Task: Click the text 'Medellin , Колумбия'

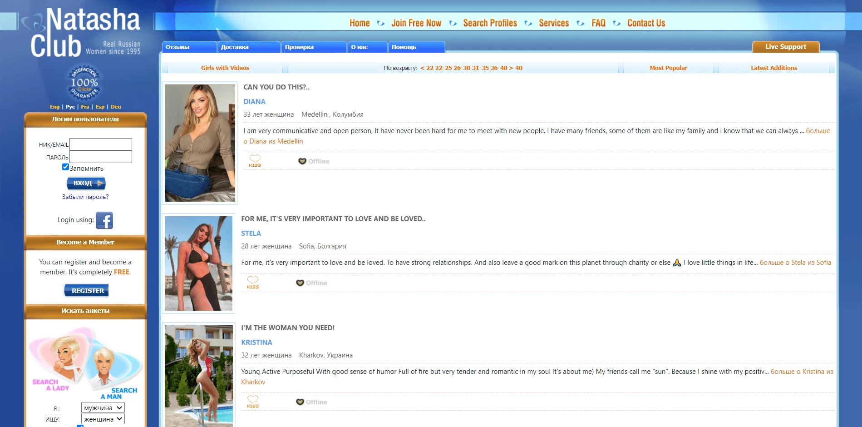Action: point(332,114)
